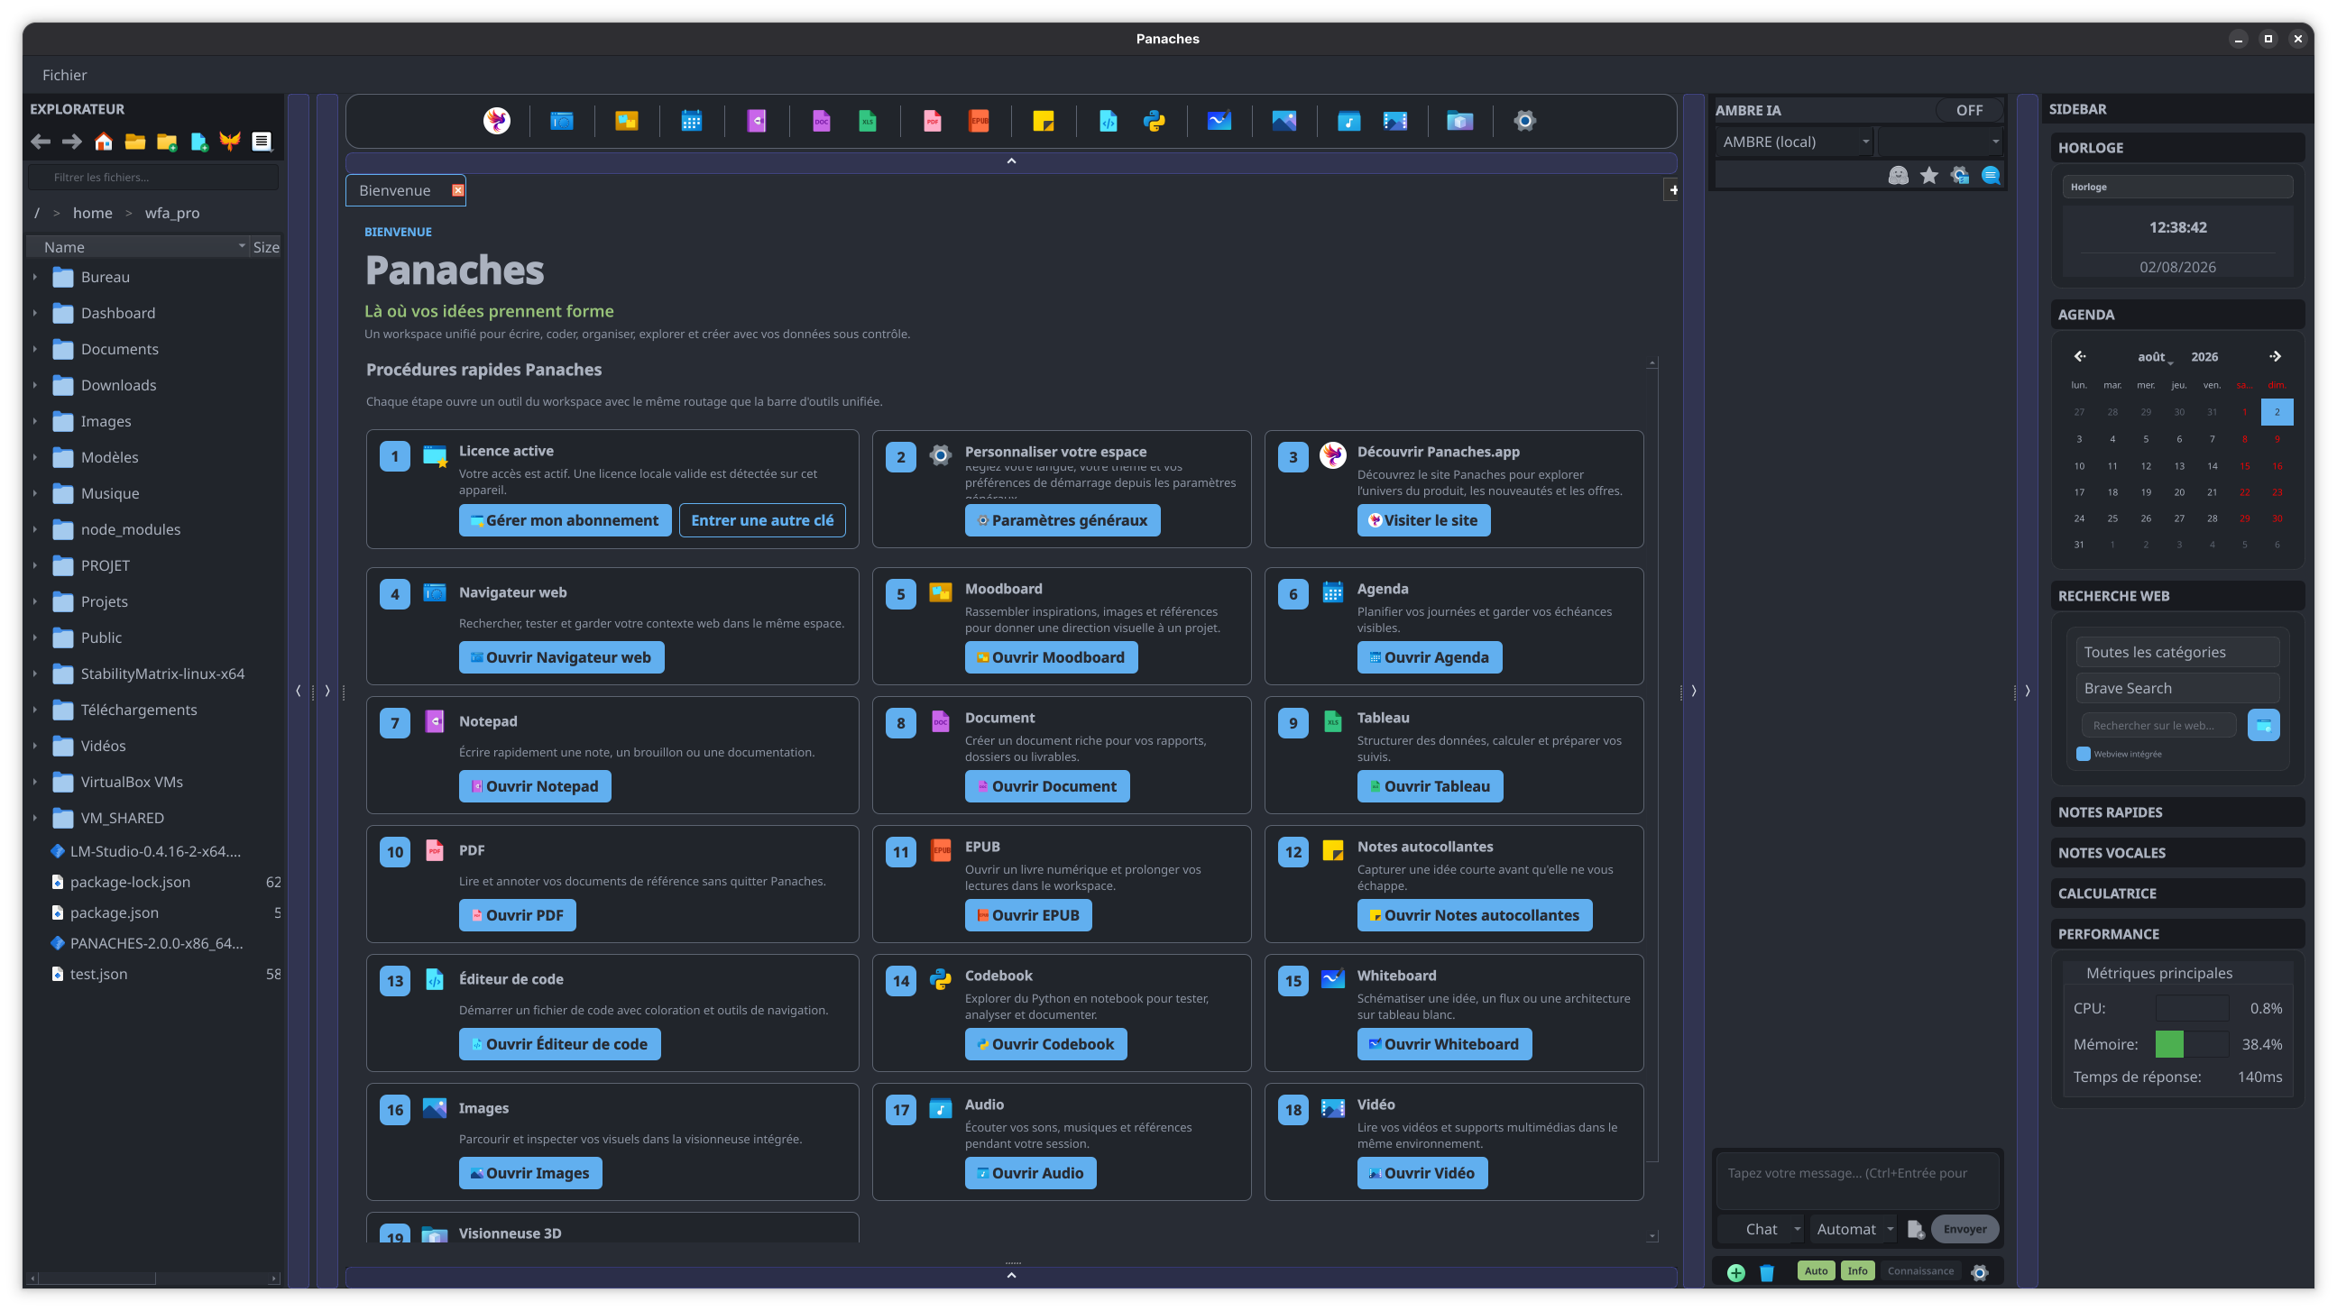Click the horizontal scrollbar under the file list
The image size is (2337, 1311).
[153, 1279]
